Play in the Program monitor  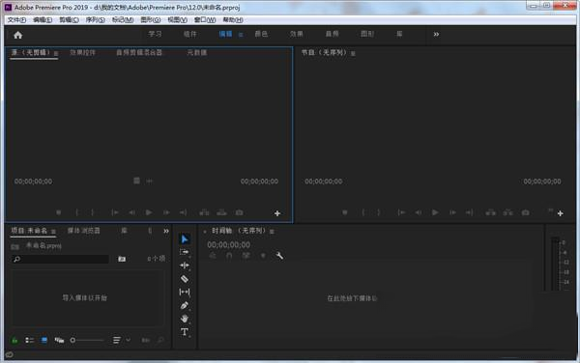click(x=435, y=212)
